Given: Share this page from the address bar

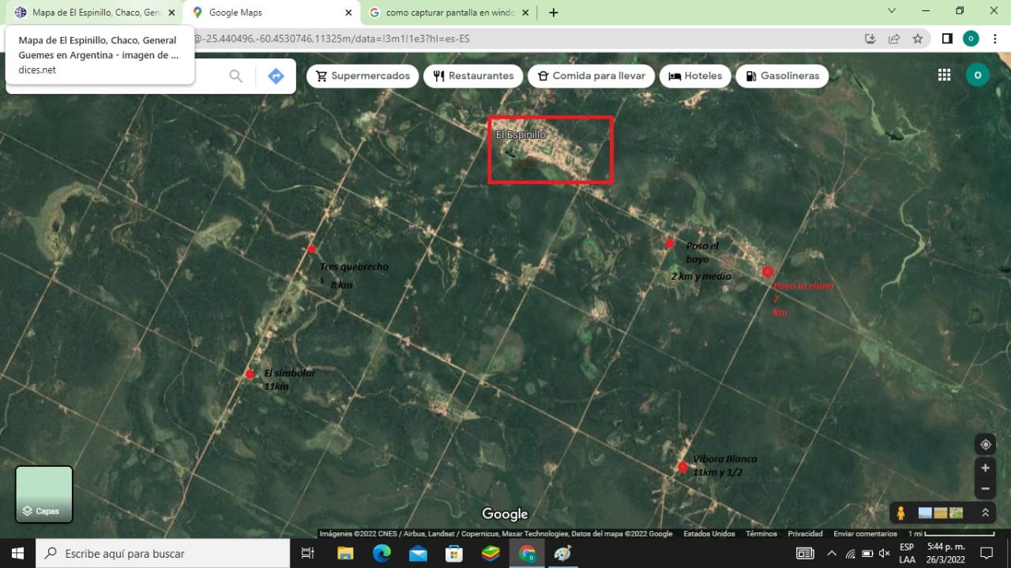Looking at the screenshot, I should click(x=894, y=38).
